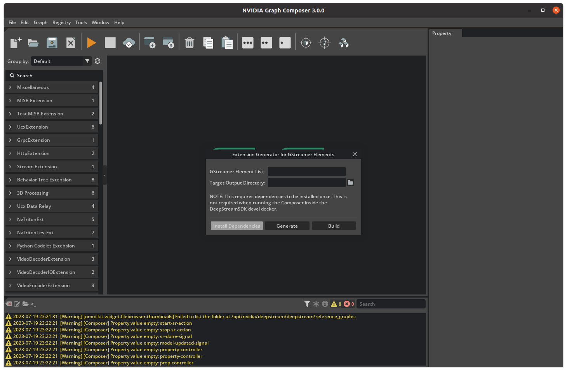Image resolution: width=567 pixels, height=371 pixels.
Task: Open the Tools menu
Action: tap(81, 23)
